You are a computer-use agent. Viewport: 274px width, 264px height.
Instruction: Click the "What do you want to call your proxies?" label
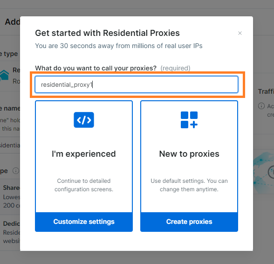[96, 68]
